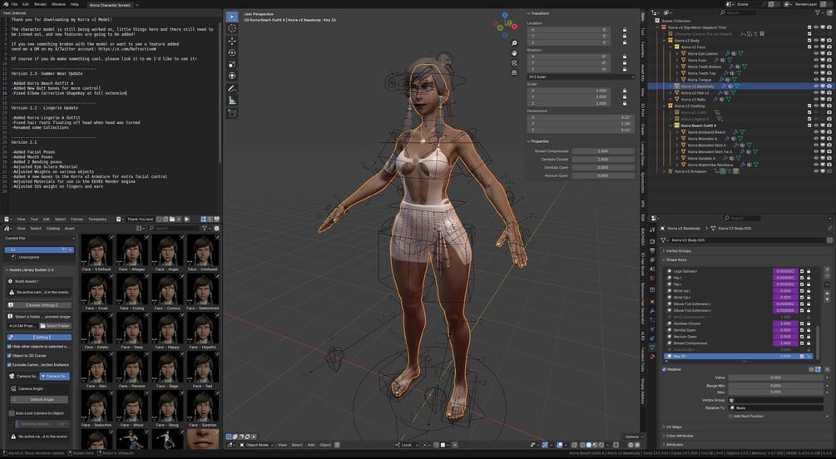Click the Camera Se... blue button
Viewport: 836px width, 459px height.
click(55, 376)
